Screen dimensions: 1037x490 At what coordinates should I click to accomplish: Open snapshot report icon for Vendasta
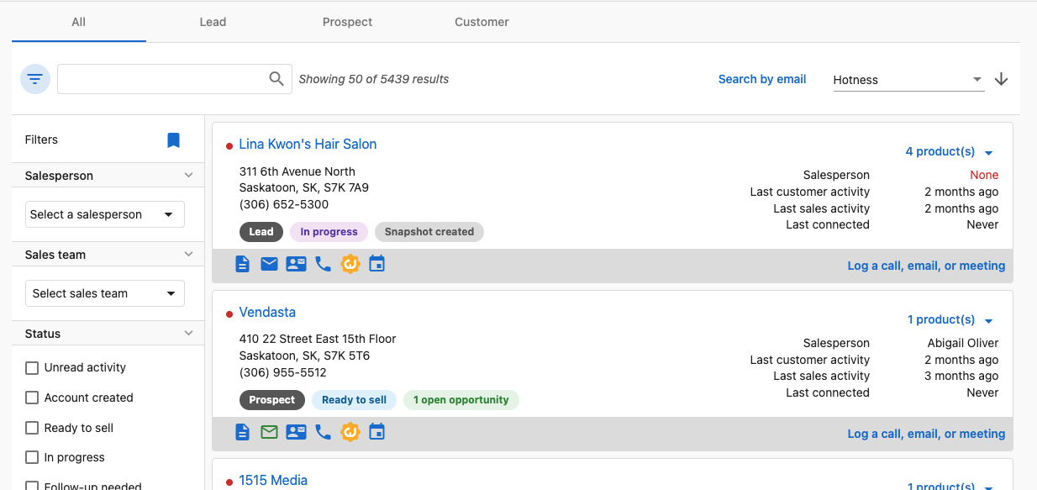(350, 433)
